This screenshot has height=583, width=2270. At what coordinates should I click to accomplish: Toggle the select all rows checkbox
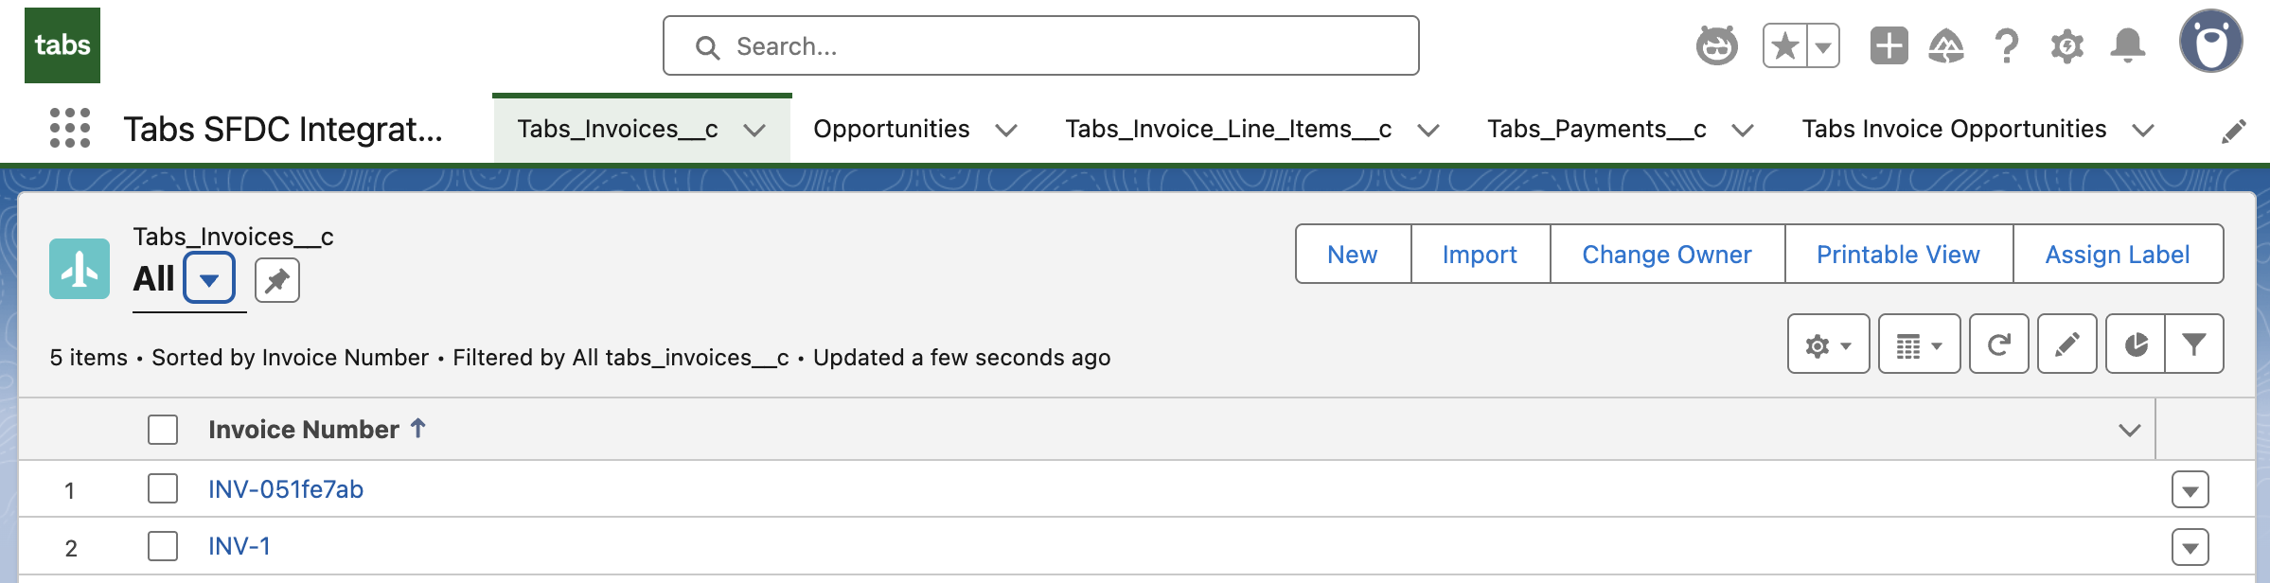tap(163, 430)
